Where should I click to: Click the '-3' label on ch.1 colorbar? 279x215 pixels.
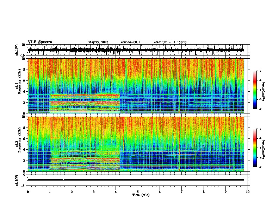pyautogui.click(x=260, y=71)
